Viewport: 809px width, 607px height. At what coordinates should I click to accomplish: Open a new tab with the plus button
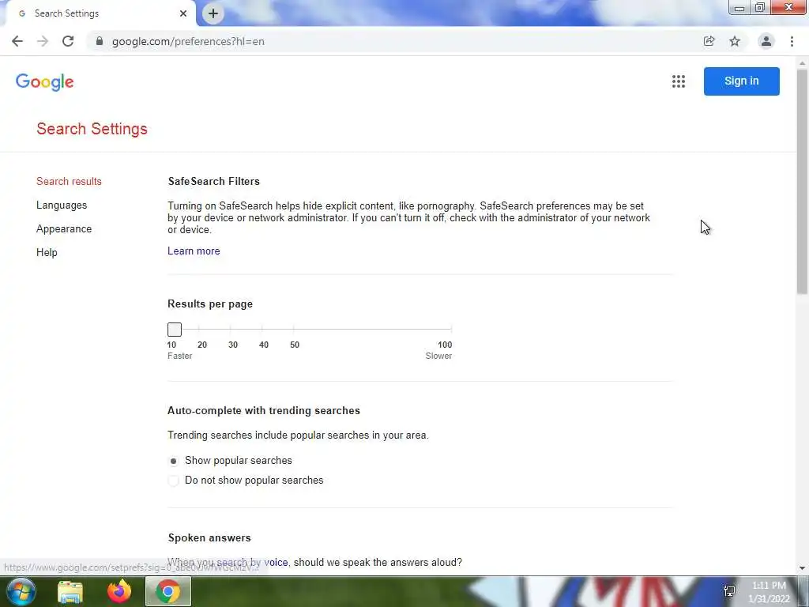(x=213, y=13)
